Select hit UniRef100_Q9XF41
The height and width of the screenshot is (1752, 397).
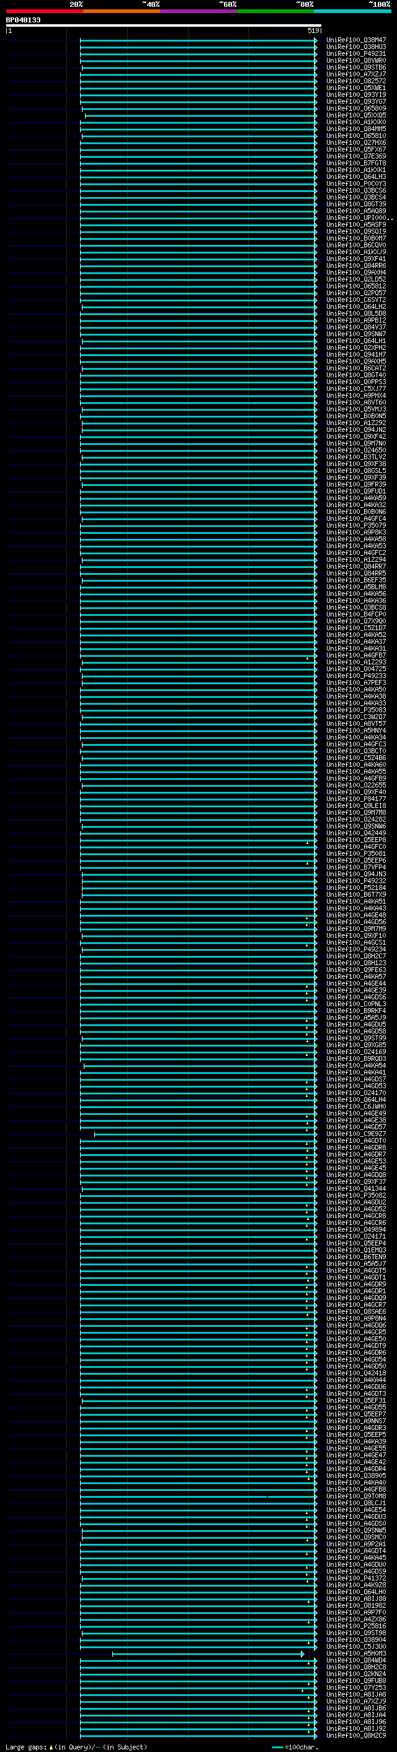[x=356, y=259]
